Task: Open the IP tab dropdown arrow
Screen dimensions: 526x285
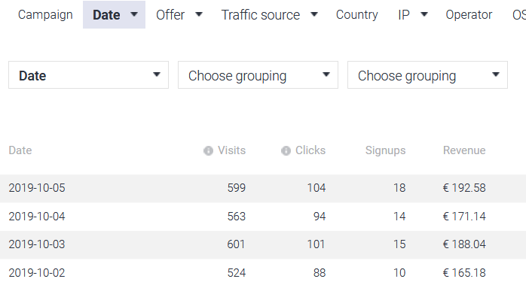Action: [x=424, y=14]
